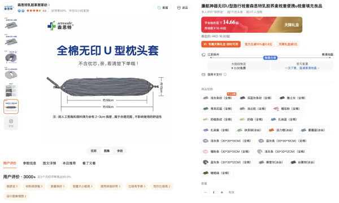Decrease quantity with minus button
Screen dimensions: 339x203
point(206,192)
